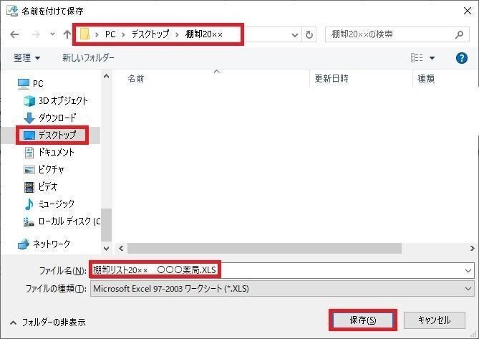
Task: Click the file list horizontal scrollbar thumb
Action: pyautogui.click(x=264, y=248)
